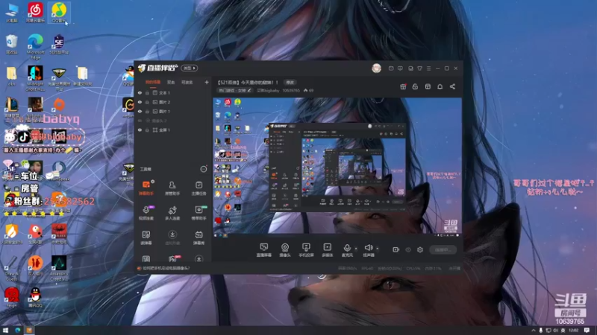
Task: Open the 房管助手 tool
Action: (172, 188)
